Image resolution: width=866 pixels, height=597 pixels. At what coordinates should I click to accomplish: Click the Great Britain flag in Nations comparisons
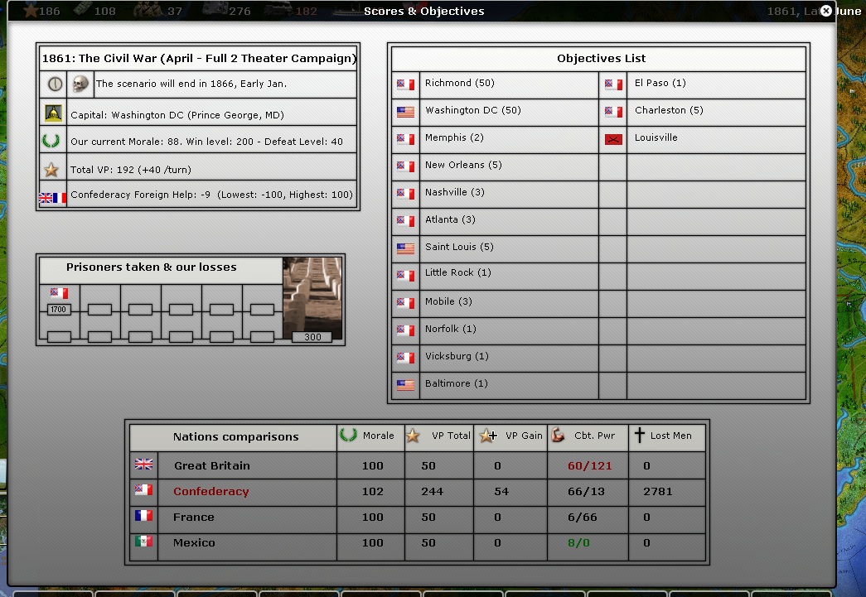tap(144, 465)
